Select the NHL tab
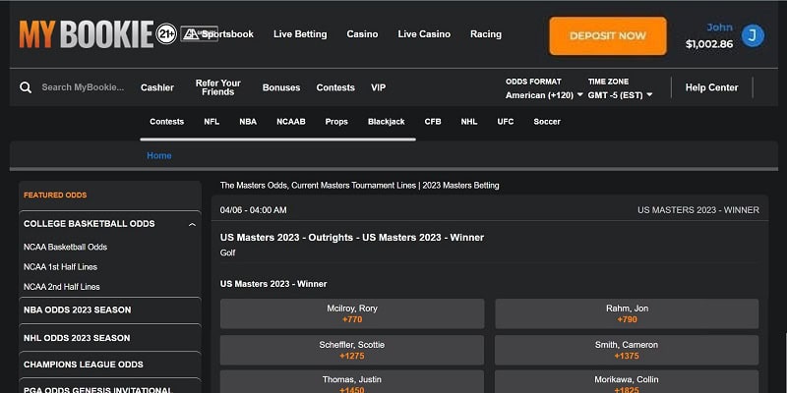Image resolution: width=787 pixels, height=393 pixels. click(x=469, y=122)
